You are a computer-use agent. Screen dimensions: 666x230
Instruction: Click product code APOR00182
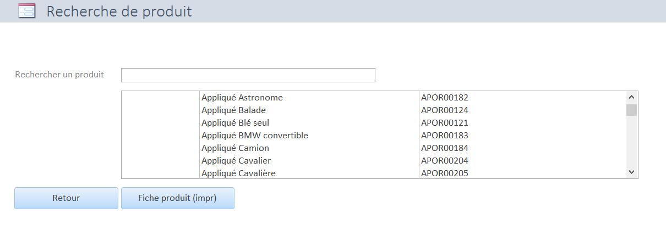pyautogui.click(x=445, y=98)
